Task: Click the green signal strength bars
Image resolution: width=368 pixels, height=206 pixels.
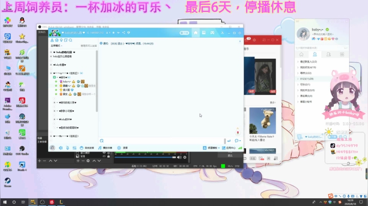Action: click(240, 148)
